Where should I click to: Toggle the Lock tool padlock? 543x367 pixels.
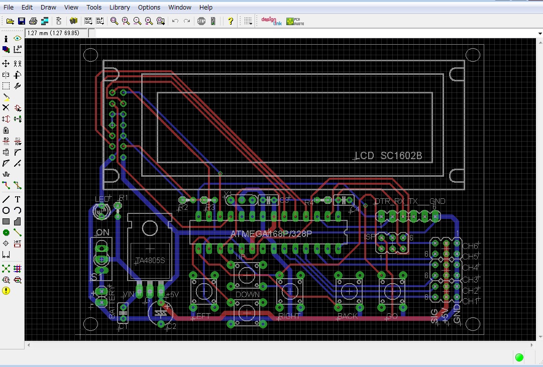pos(6,130)
